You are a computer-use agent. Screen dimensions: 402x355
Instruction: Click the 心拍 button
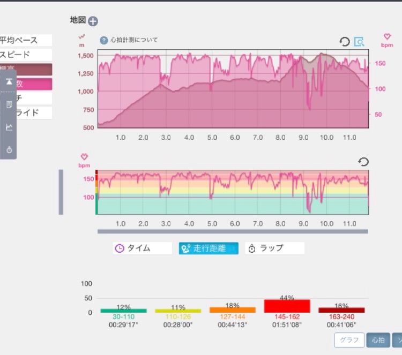click(x=378, y=340)
